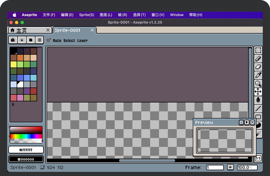Viewport: 270px width, 176px height.
Task: Click the 1:1 preview toggle button
Action: [x=258, y=158]
